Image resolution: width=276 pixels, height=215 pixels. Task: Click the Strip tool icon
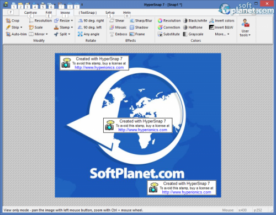point(8,28)
